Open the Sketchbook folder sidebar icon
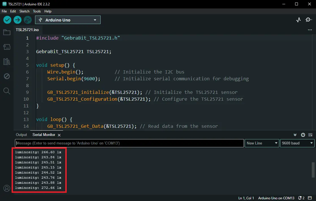 tap(7, 32)
